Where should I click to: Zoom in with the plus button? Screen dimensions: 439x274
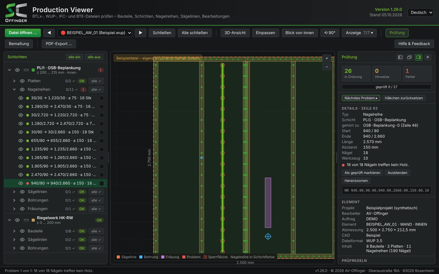pyautogui.click(x=327, y=58)
